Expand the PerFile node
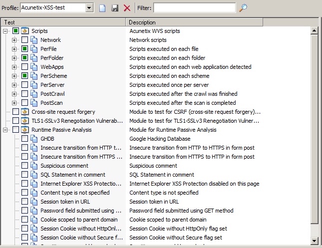 click(14, 49)
